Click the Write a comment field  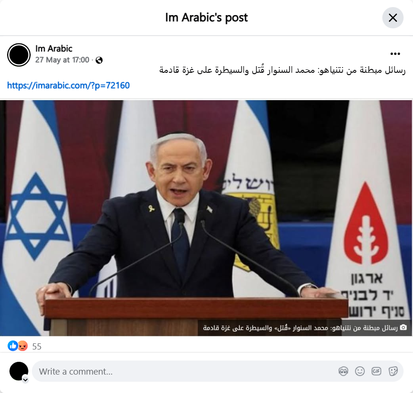pyautogui.click(x=185, y=371)
